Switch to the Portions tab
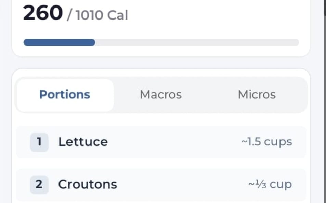This screenshot has width=326, height=203. point(65,95)
